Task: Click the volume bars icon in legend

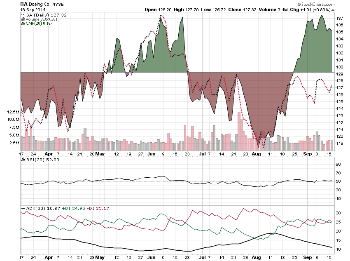Action: [x=23, y=19]
